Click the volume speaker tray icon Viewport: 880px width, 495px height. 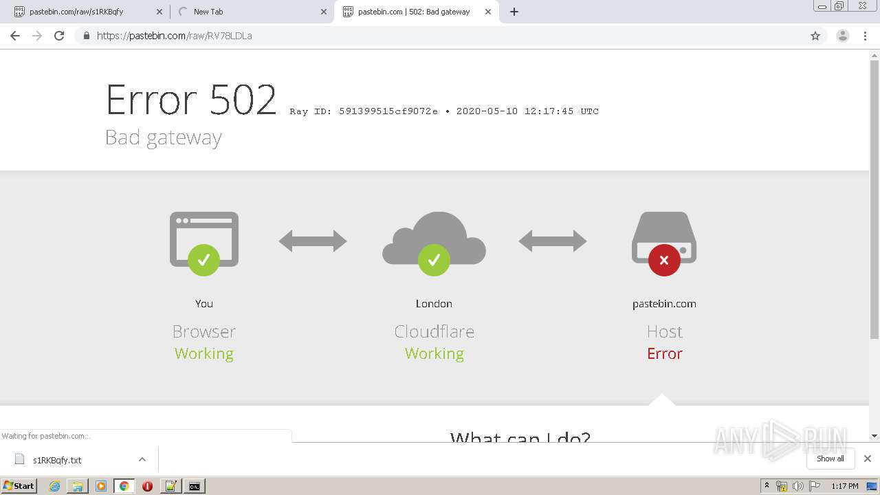tap(797, 486)
